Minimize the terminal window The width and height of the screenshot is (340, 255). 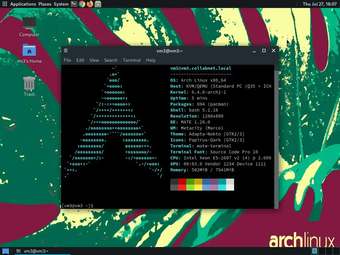[254, 51]
